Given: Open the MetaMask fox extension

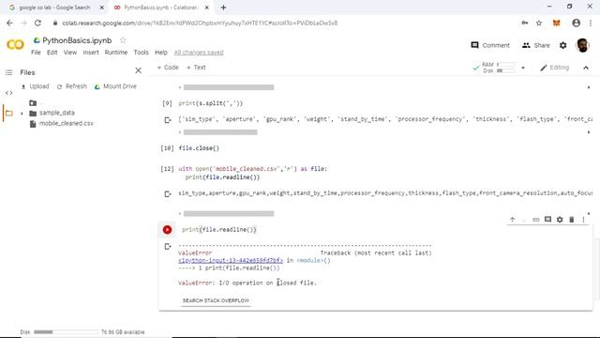Looking at the screenshot, I should [x=556, y=23].
